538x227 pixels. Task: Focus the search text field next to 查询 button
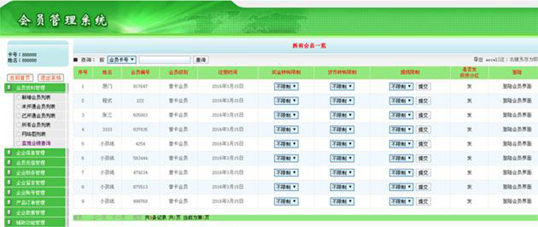164,60
